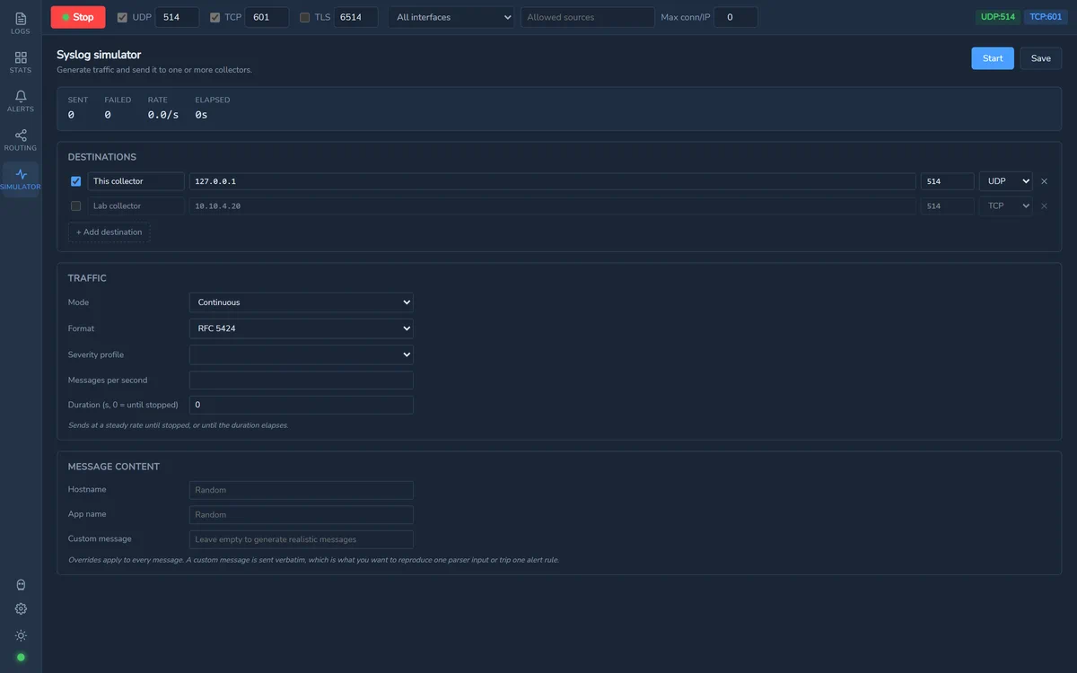Add a new destination
1077x673 pixels.
pos(109,232)
